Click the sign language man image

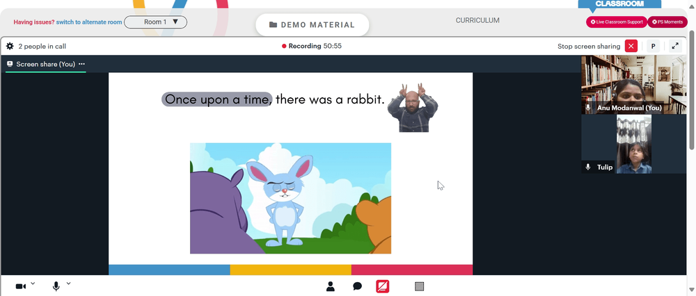point(412,108)
